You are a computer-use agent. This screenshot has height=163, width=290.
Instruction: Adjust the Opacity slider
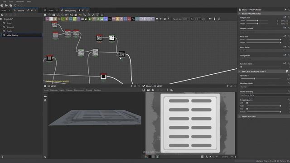point(255,78)
